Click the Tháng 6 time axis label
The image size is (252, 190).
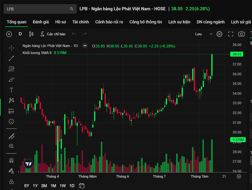pos(123,177)
